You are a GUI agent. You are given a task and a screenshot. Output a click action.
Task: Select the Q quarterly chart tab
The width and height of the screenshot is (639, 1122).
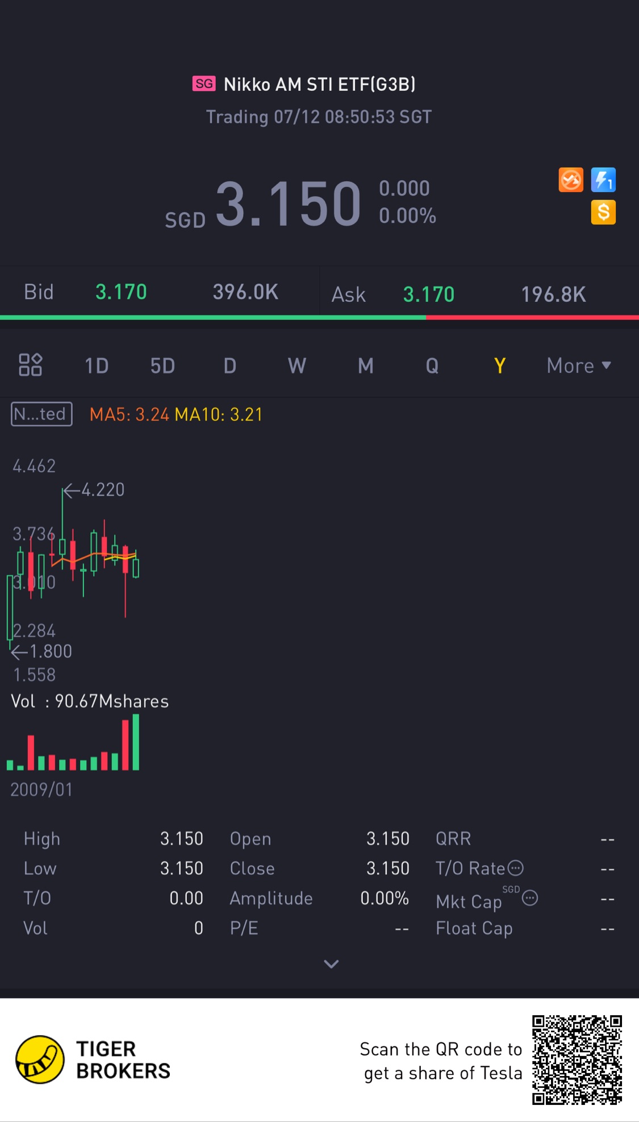pyautogui.click(x=432, y=365)
